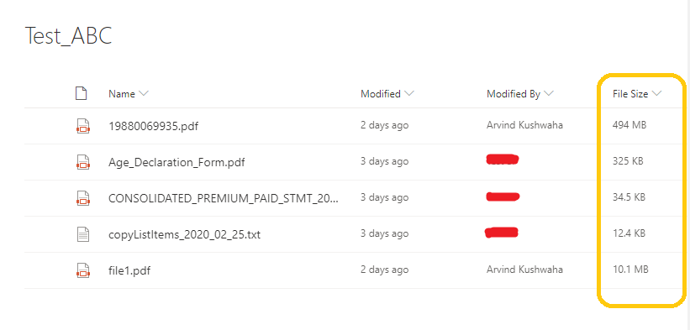Click Arvind Kushwaha in the 19880069935.pdf row
Image resolution: width=690 pixels, height=330 pixels.
click(524, 125)
